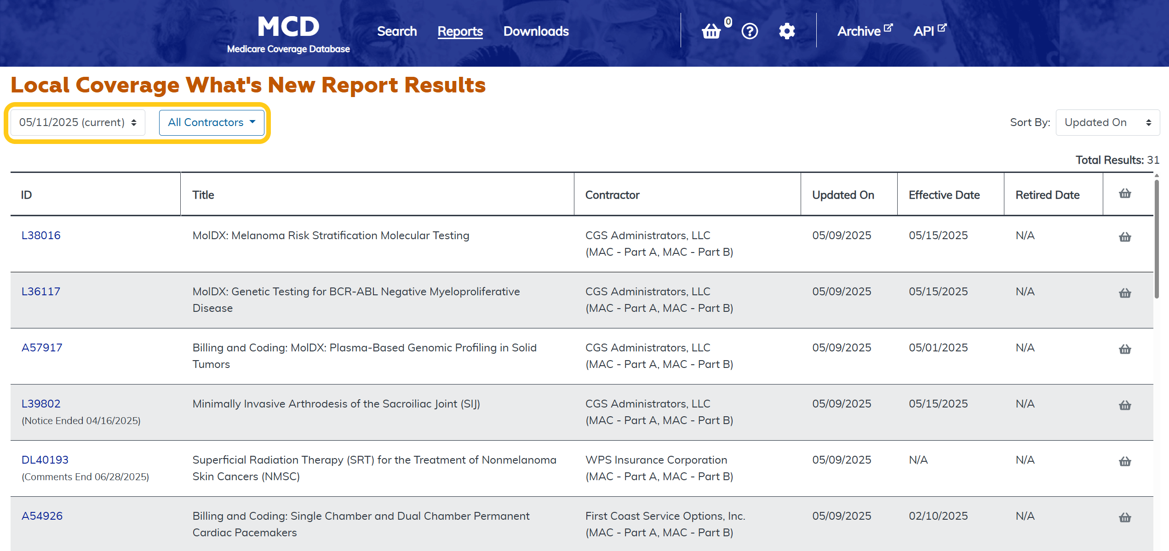
Task: Expand the All Contractors dropdown
Action: (x=212, y=122)
